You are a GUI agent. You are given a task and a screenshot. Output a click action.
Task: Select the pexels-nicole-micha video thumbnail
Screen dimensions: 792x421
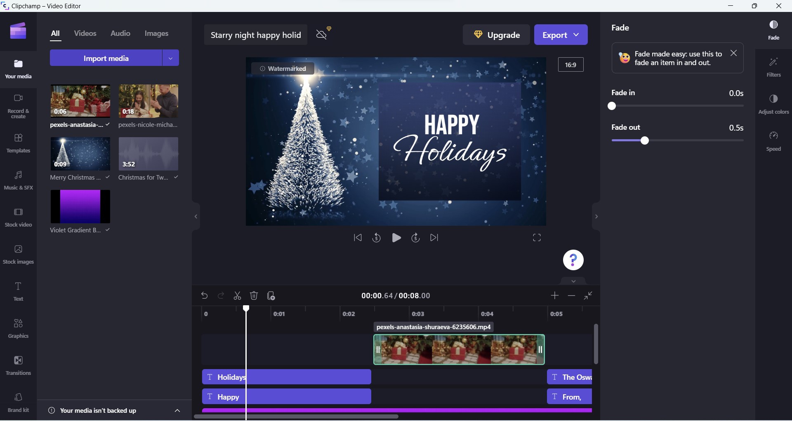[148, 101]
